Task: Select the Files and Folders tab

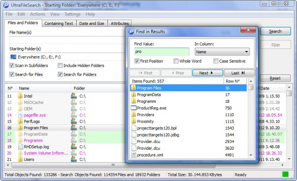Action: tap(23, 23)
